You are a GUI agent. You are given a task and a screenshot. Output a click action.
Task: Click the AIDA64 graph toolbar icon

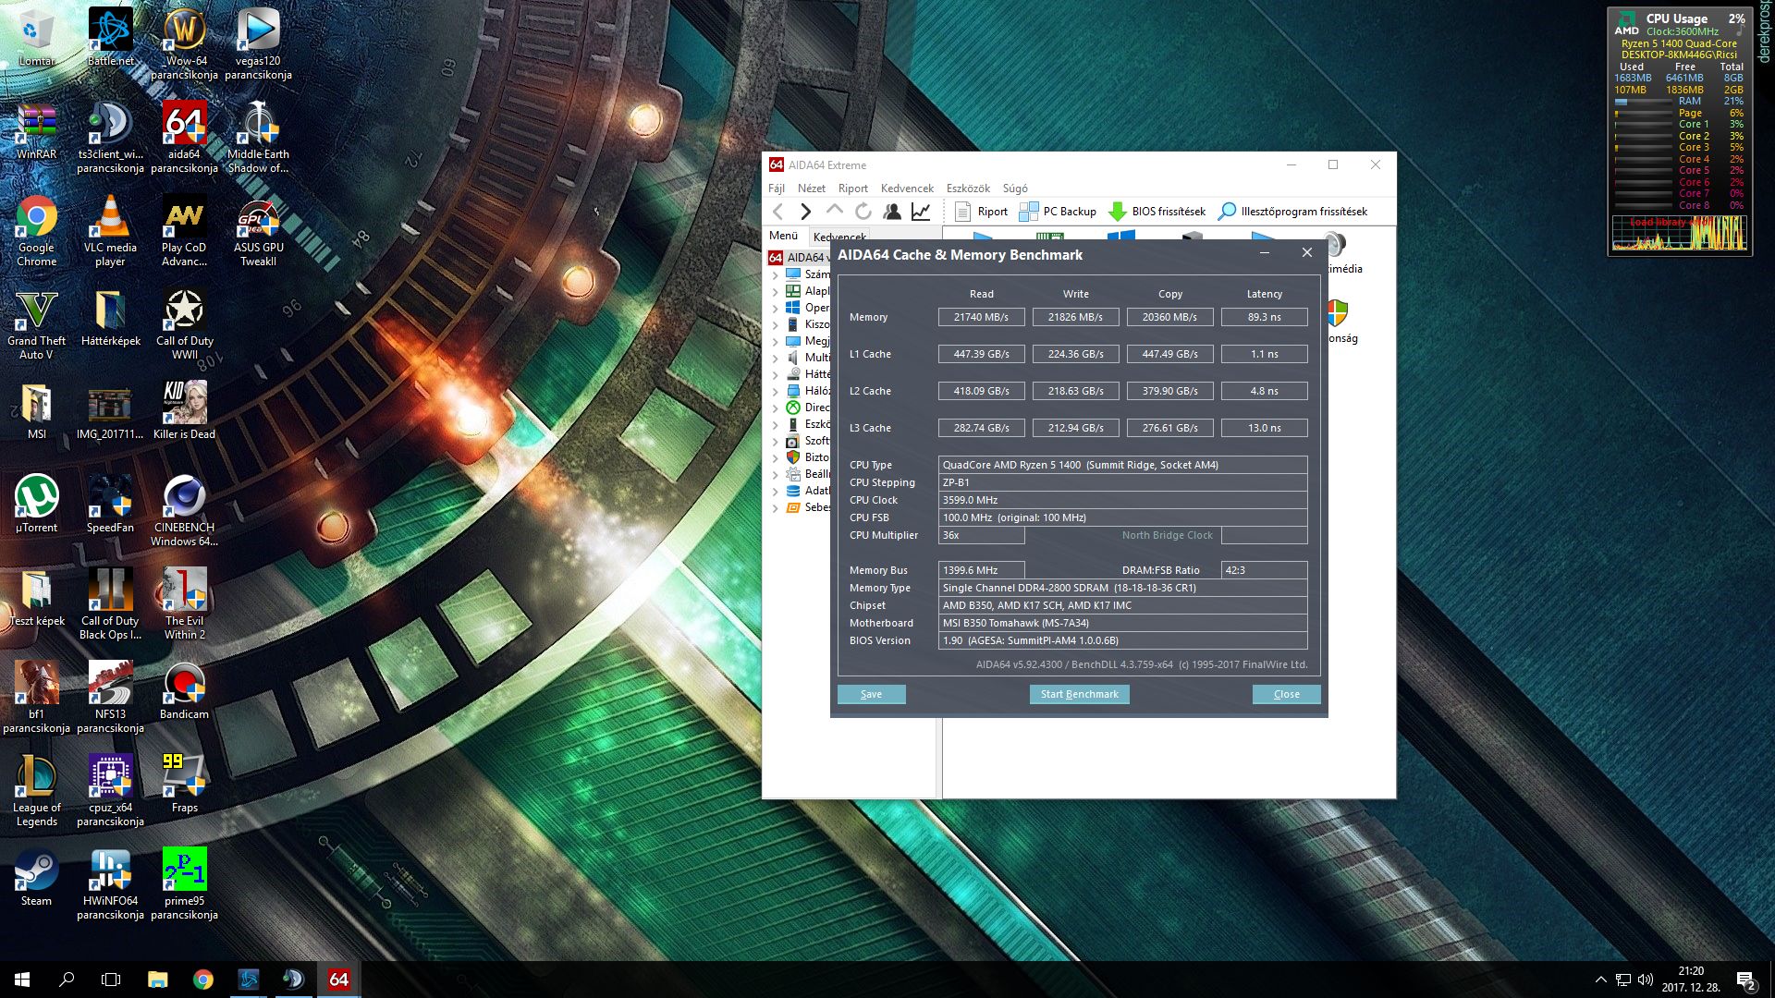pyautogui.click(x=921, y=212)
